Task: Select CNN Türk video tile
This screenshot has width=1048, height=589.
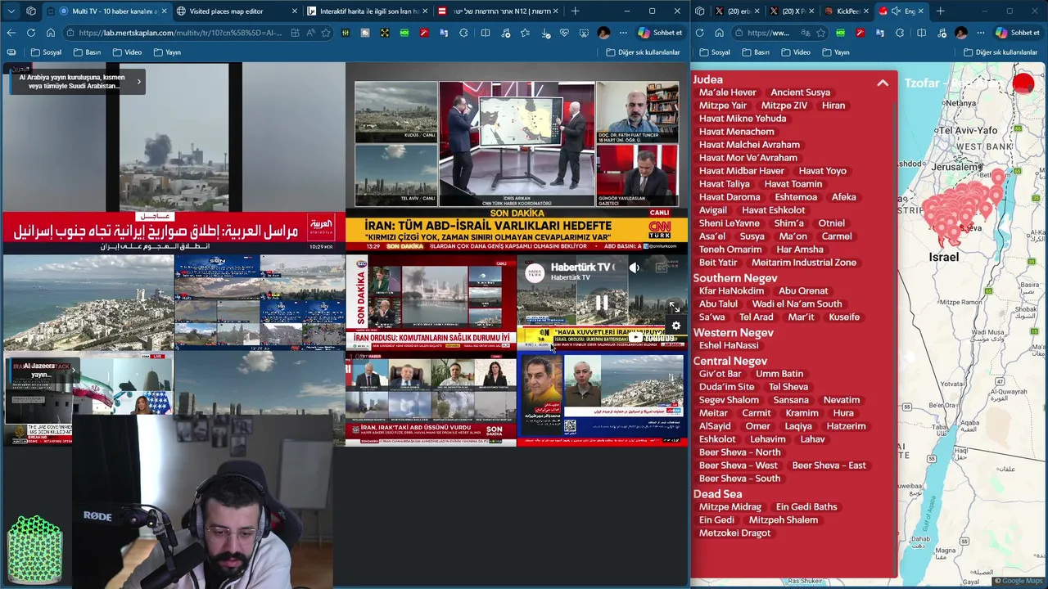Action: coord(516,157)
